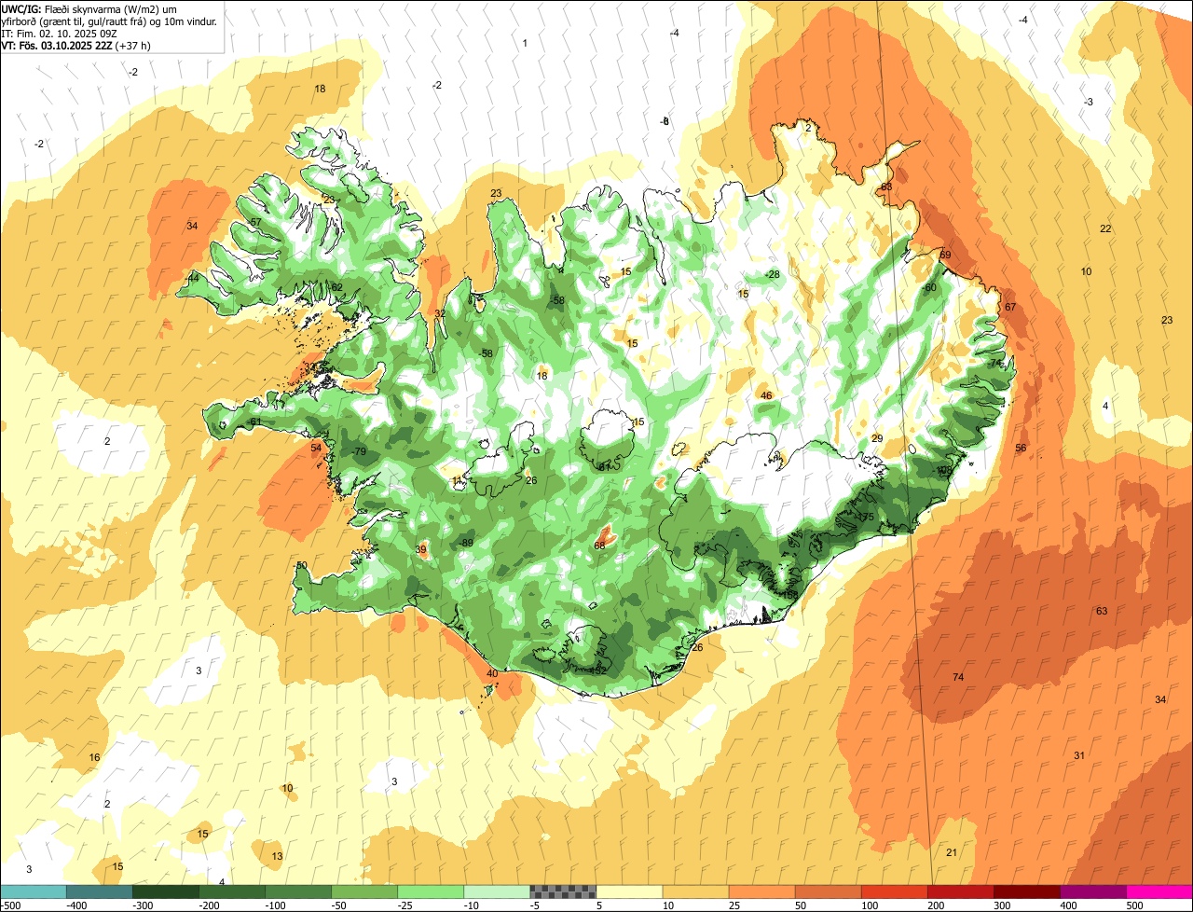Viewport: 1193px width, 912px height.
Task: Click the map value '29' in east Iceland
Action: pos(877,438)
